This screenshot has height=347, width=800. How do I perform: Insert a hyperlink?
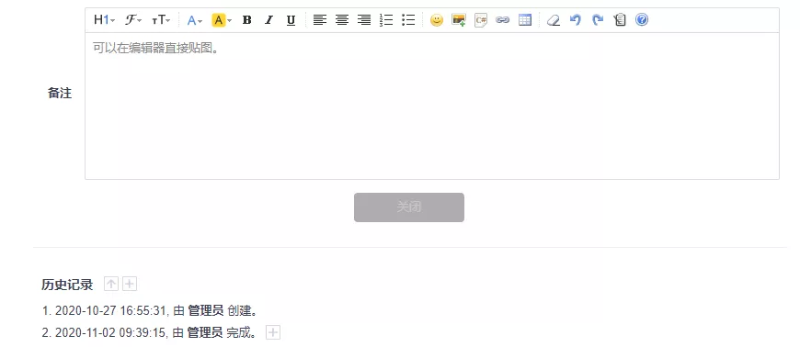(x=503, y=20)
